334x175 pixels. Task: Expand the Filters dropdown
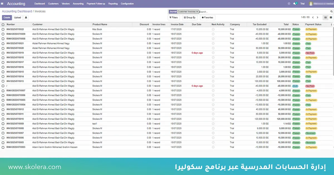click(173, 18)
